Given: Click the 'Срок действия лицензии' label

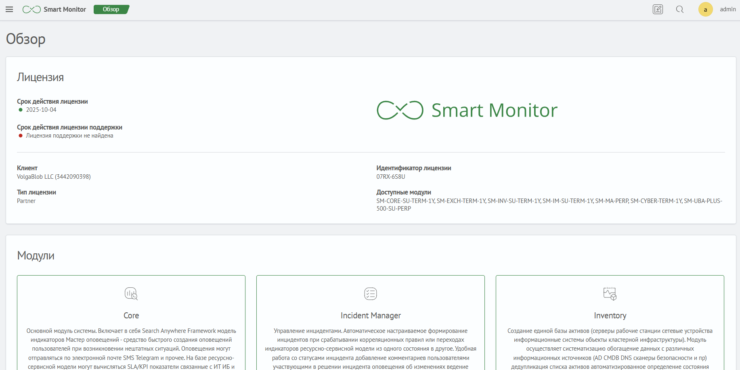Looking at the screenshot, I should click(x=52, y=102).
